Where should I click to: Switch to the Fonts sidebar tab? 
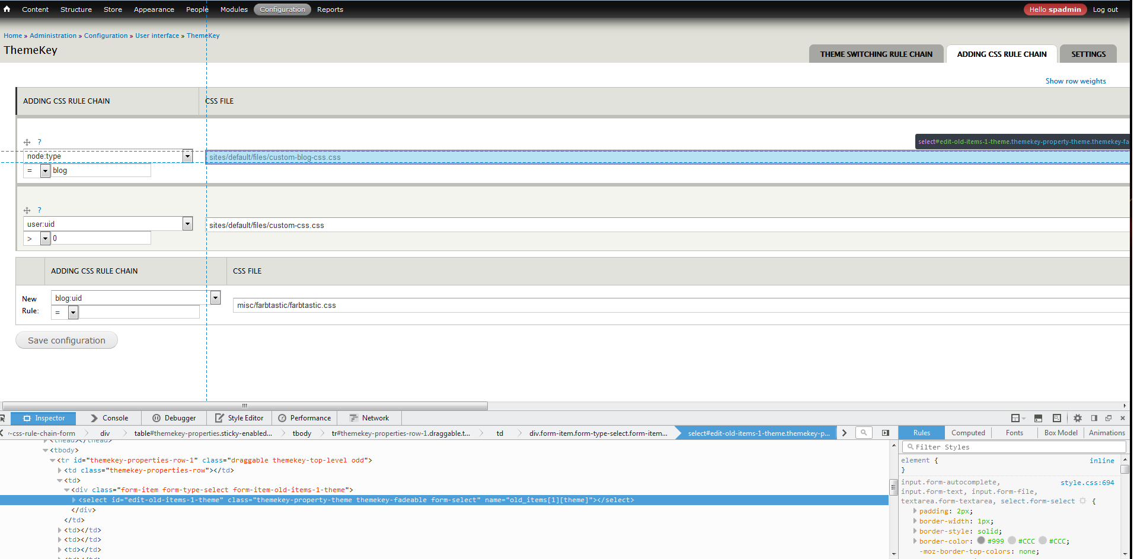1014,433
